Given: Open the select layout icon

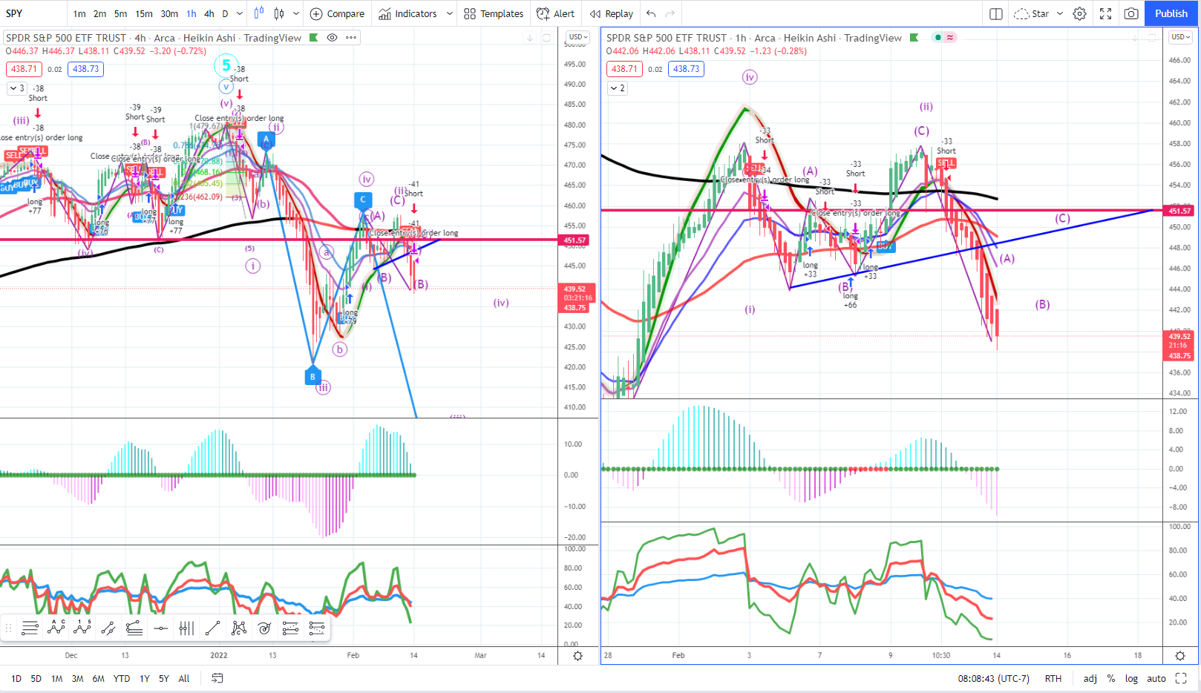Looking at the screenshot, I should click(996, 13).
